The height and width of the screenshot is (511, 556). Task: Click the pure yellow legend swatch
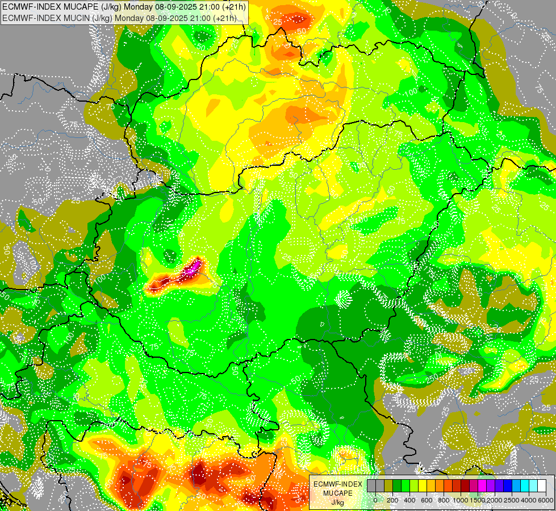coord(423,485)
